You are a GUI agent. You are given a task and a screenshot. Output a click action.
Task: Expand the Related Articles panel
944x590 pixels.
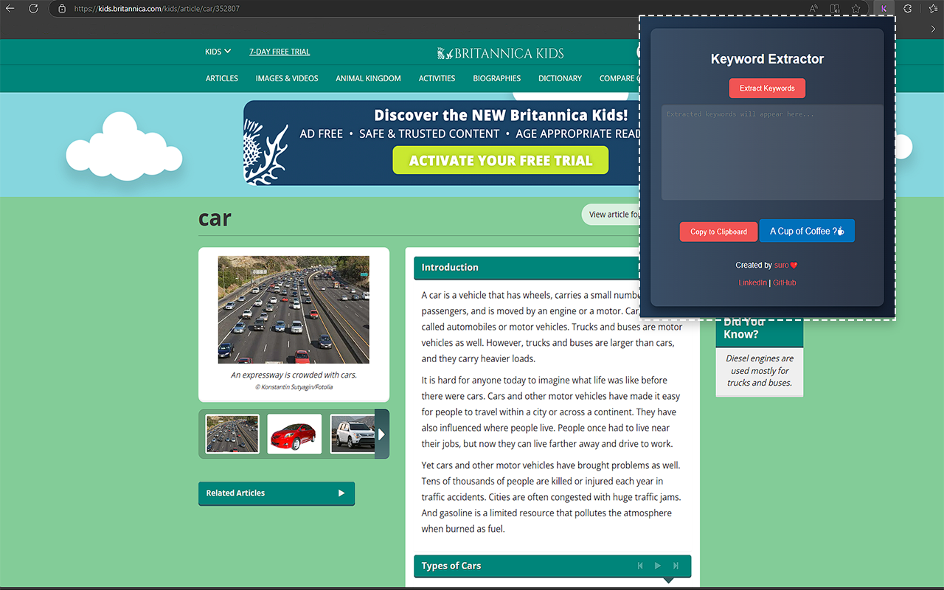pyautogui.click(x=277, y=493)
